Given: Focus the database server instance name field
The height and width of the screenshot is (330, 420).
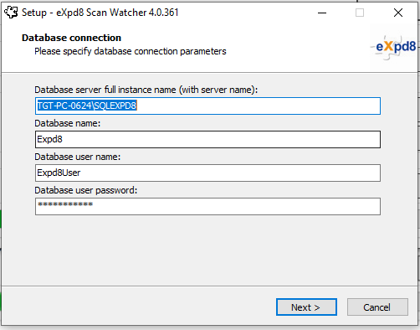Looking at the screenshot, I should [x=207, y=106].
